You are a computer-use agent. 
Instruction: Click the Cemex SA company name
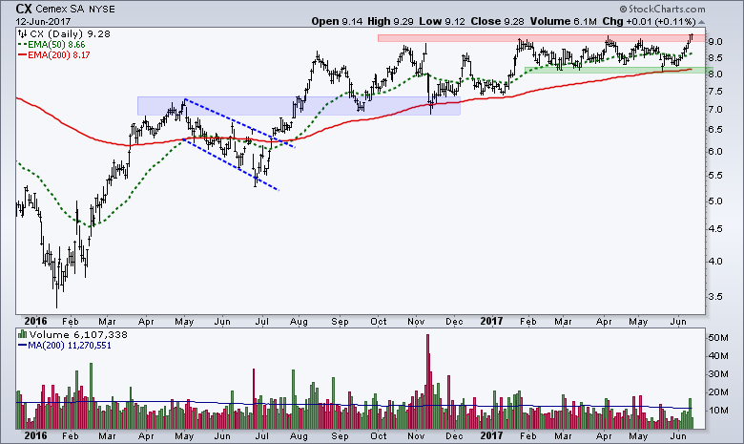coord(60,9)
